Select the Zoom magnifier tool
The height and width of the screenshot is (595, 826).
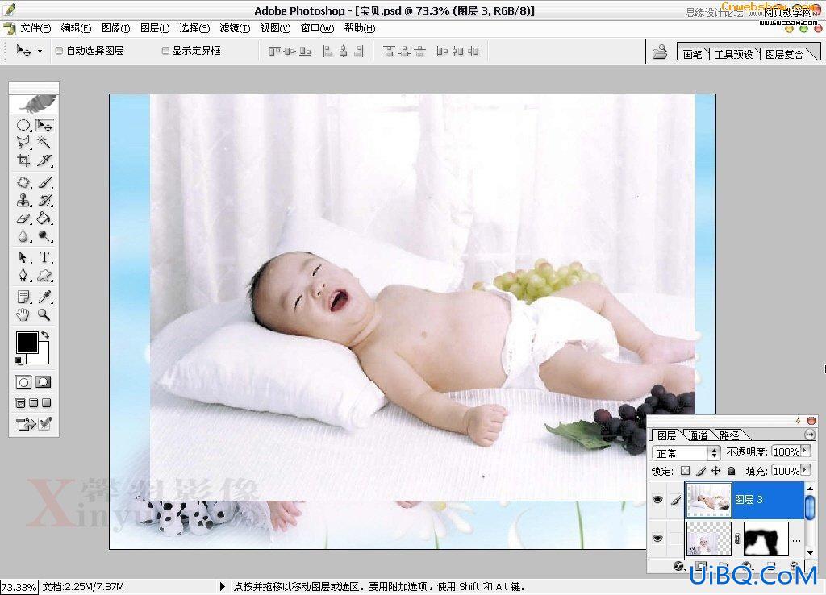44,315
